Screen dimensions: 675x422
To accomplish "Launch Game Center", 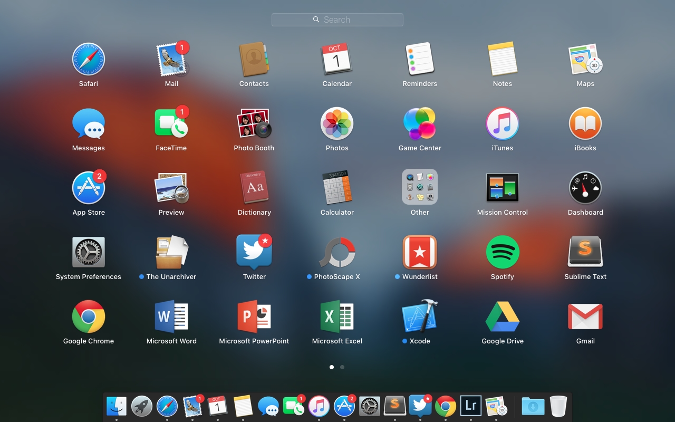I will click(420, 124).
